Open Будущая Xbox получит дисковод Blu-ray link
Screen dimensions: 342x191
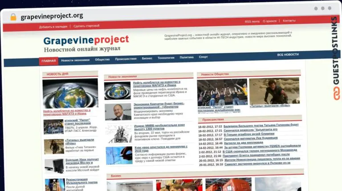pyautogui.click(x=82, y=161)
